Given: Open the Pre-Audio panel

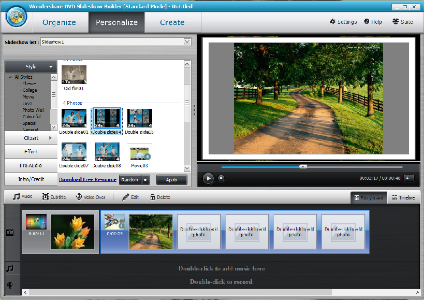Looking at the screenshot, I should point(31,165).
